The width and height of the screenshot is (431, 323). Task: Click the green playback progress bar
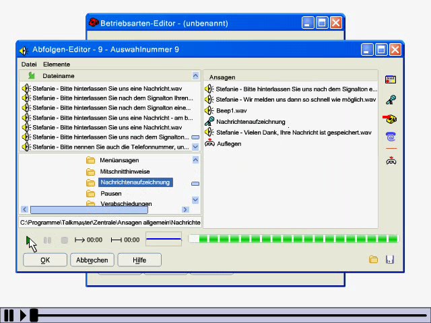[x=294, y=239]
